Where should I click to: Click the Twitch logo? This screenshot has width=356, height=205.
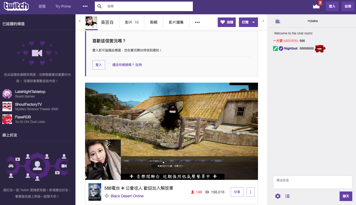[x=16, y=6]
